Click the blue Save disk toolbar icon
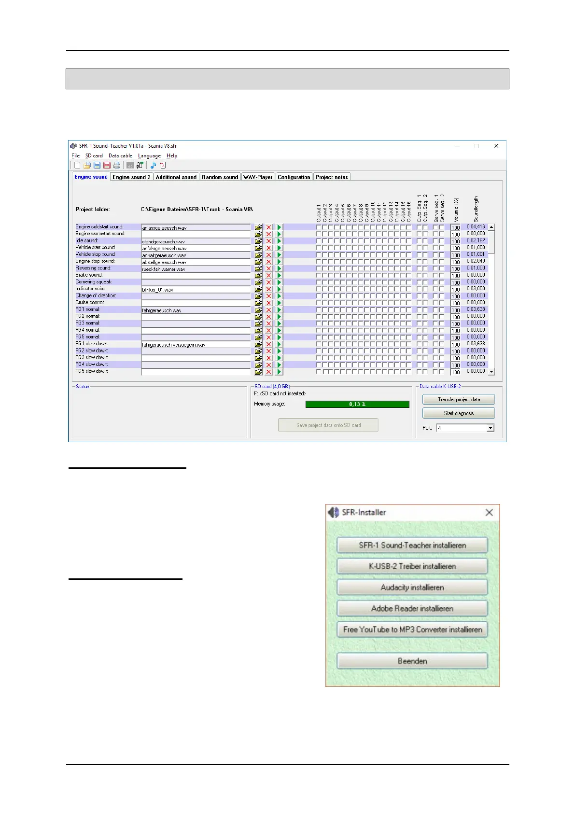Screen dimensions: 575x813 (97, 165)
